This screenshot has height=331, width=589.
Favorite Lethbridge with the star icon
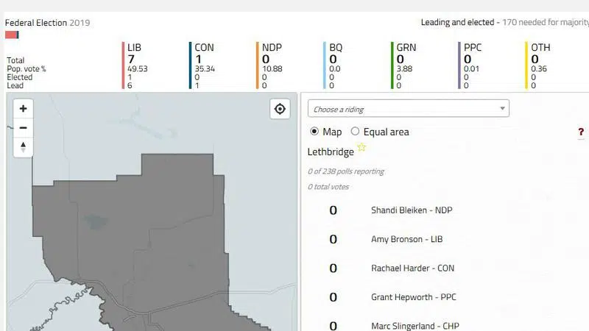361,148
